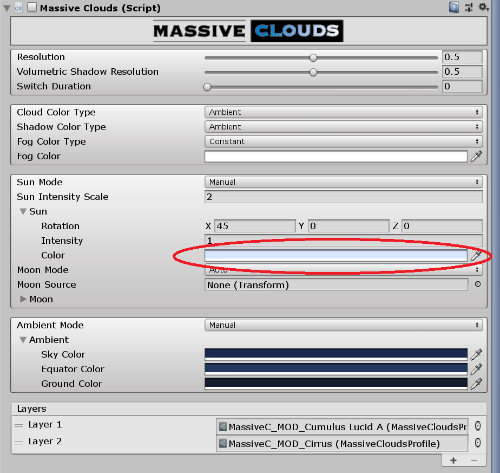Click the Sun Intensity Scale field
This screenshot has width=500, height=473.
tap(344, 197)
